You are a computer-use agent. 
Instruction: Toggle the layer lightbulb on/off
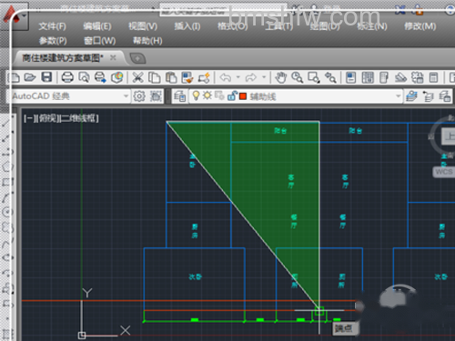click(197, 95)
